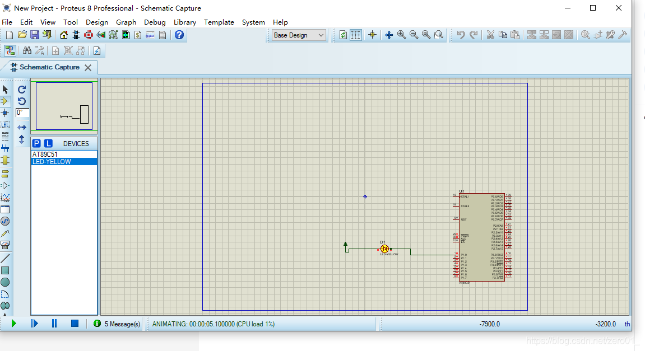The image size is (645, 351).
Task: Select 2D Graphics Circle tool
Action: click(x=6, y=282)
